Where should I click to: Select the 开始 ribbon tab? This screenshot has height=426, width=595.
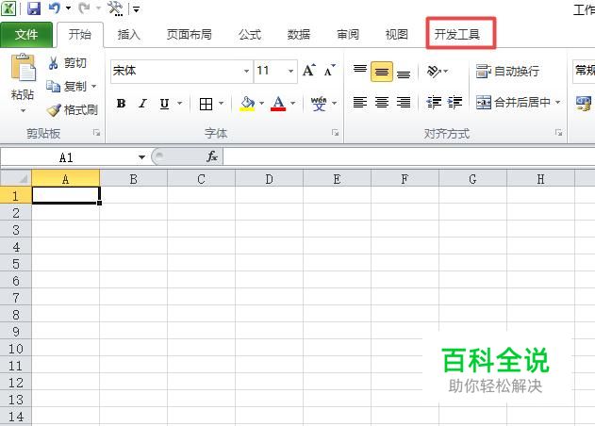click(x=80, y=35)
